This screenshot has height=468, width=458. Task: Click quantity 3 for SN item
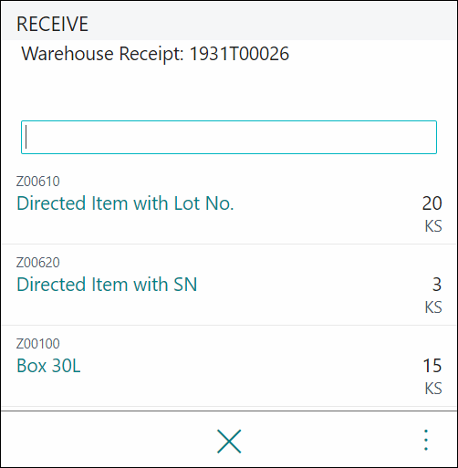pos(437,285)
